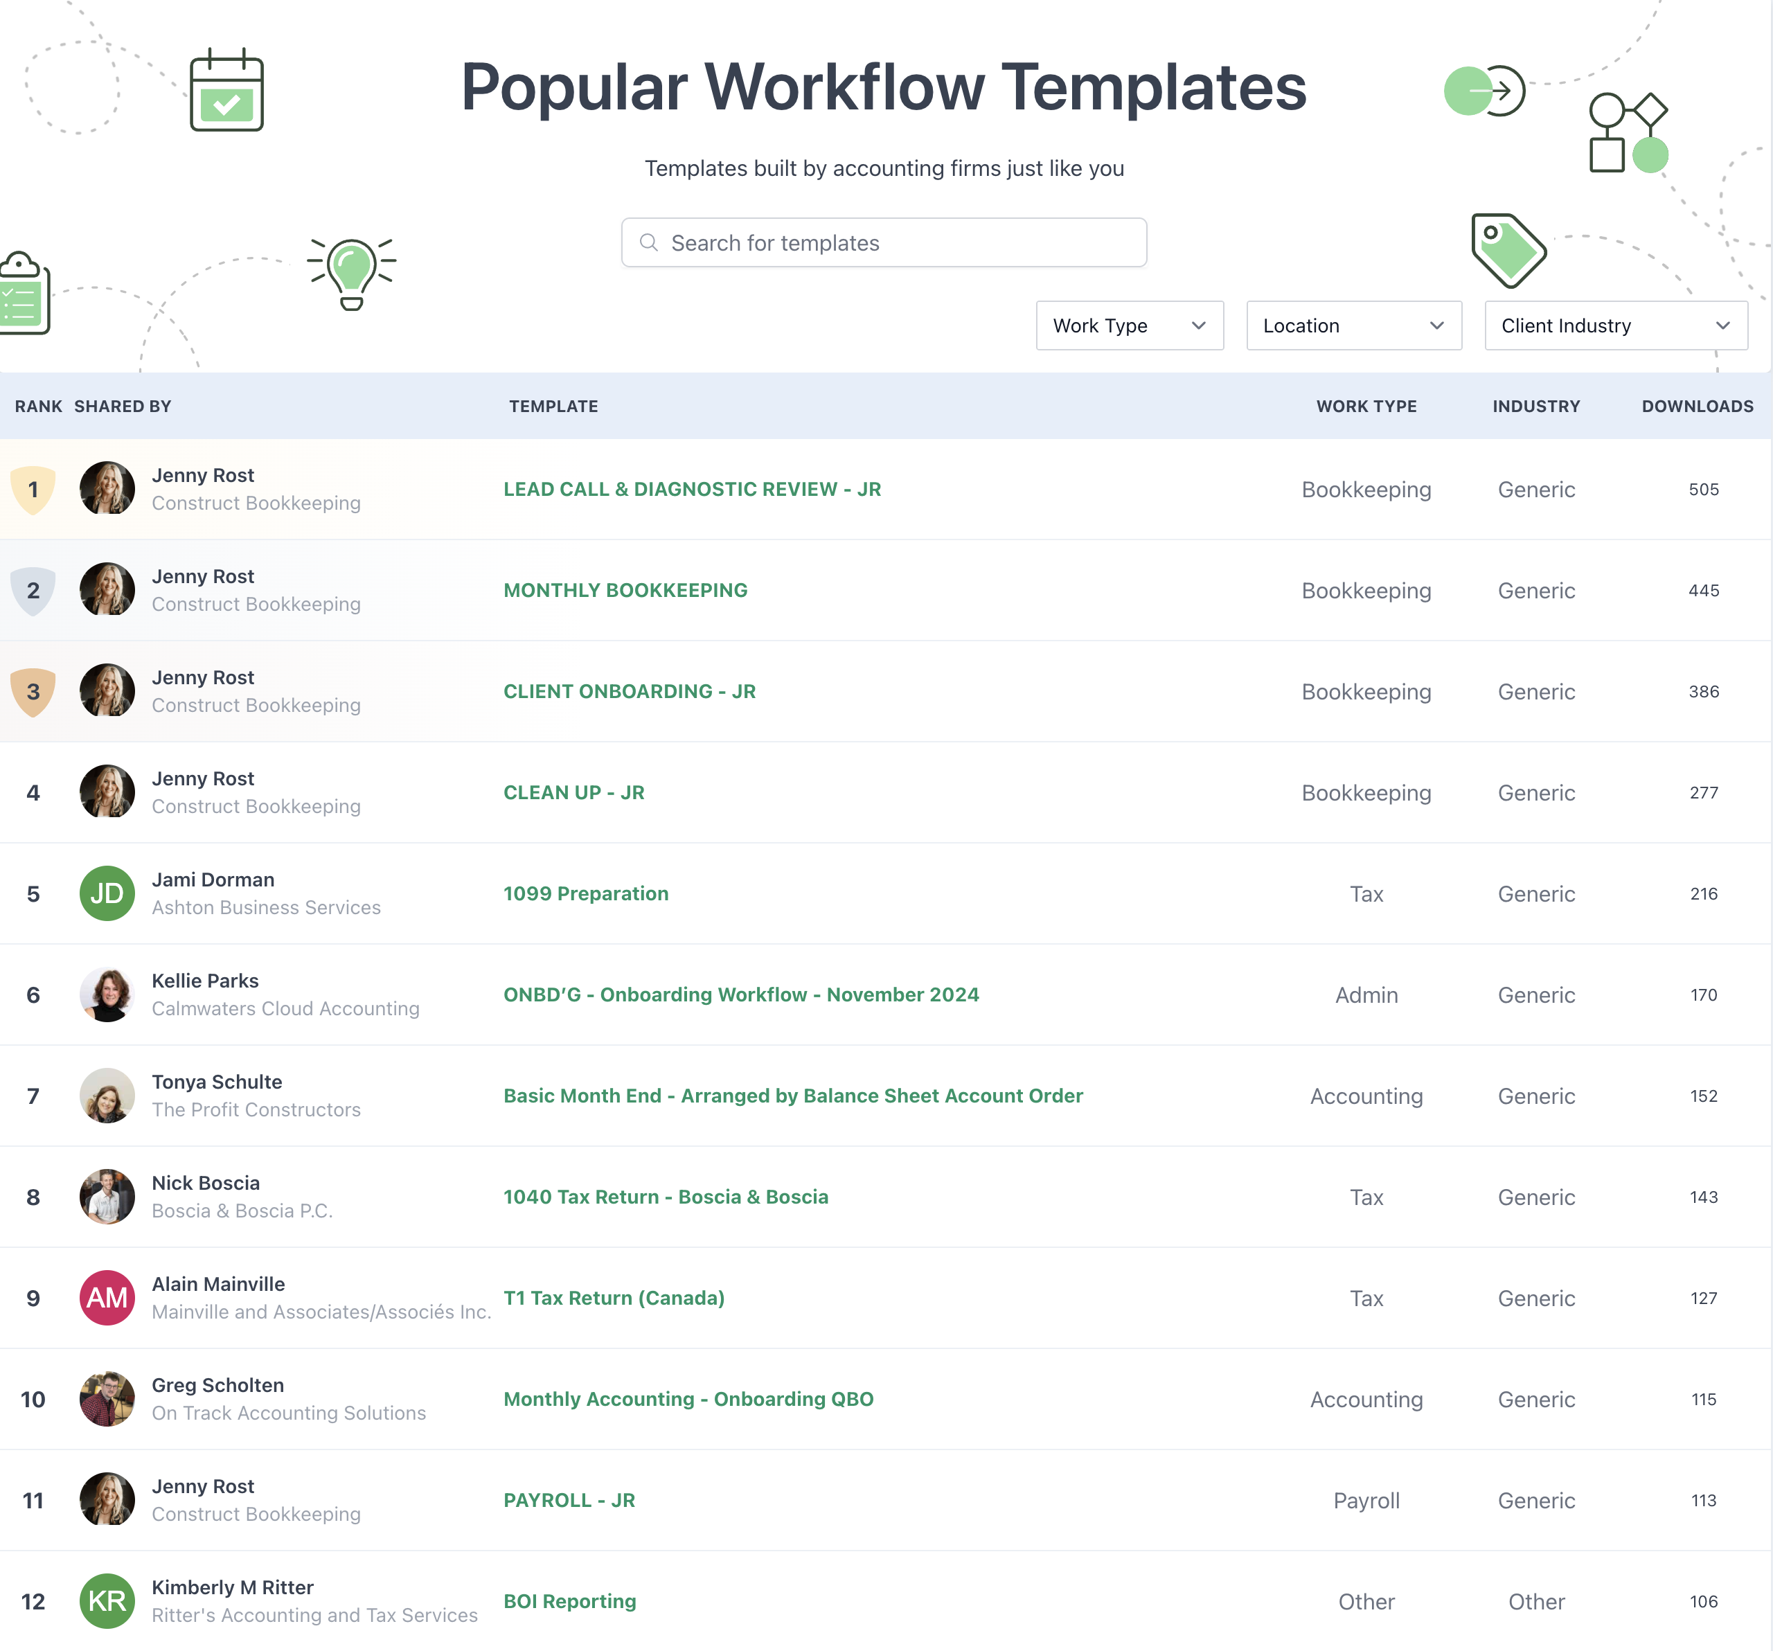Click Kimberly M Ritter's KR avatar
This screenshot has height=1651, width=1773.
click(x=107, y=1601)
